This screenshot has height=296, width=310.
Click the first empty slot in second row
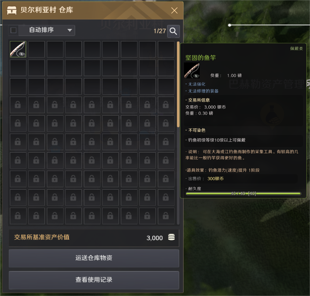[x=18, y=67]
